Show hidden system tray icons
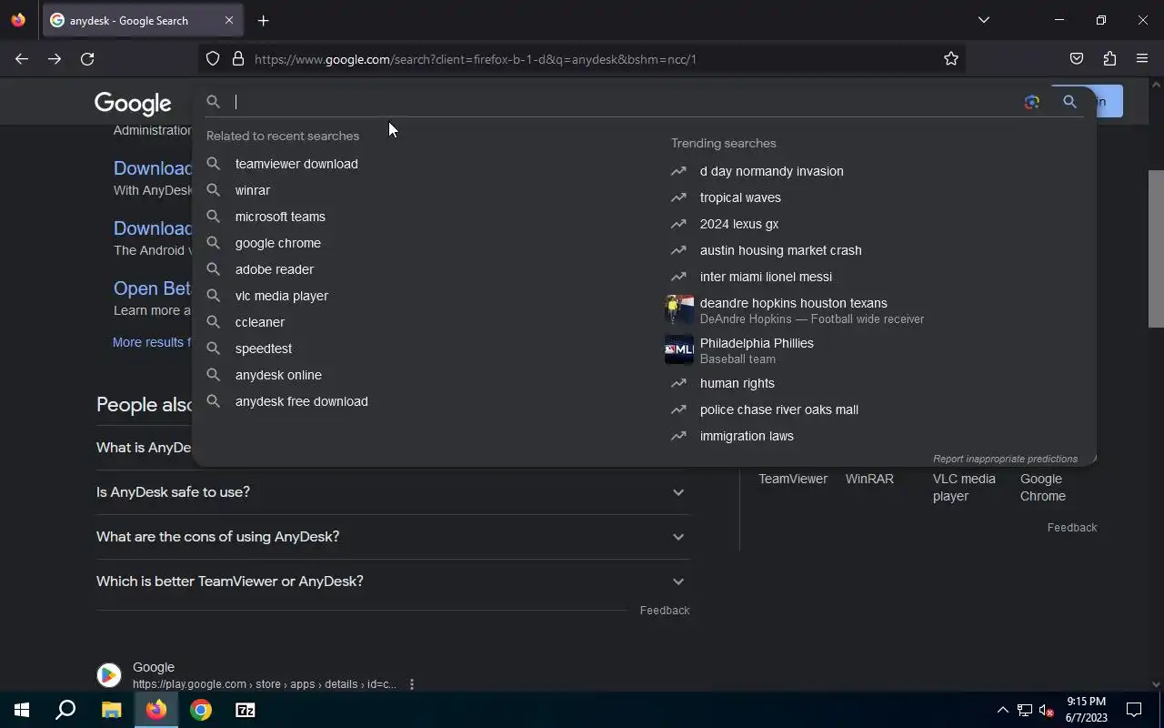 click(1002, 710)
